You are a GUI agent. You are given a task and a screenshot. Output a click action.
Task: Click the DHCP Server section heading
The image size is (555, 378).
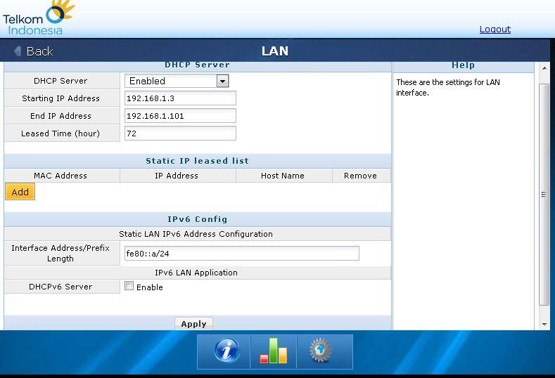pyautogui.click(x=198, y=65)
